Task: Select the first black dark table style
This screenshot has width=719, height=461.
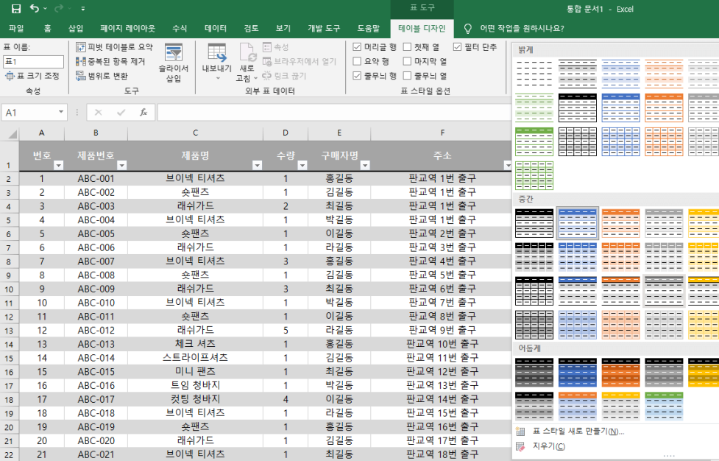Action: coord(534,373)
